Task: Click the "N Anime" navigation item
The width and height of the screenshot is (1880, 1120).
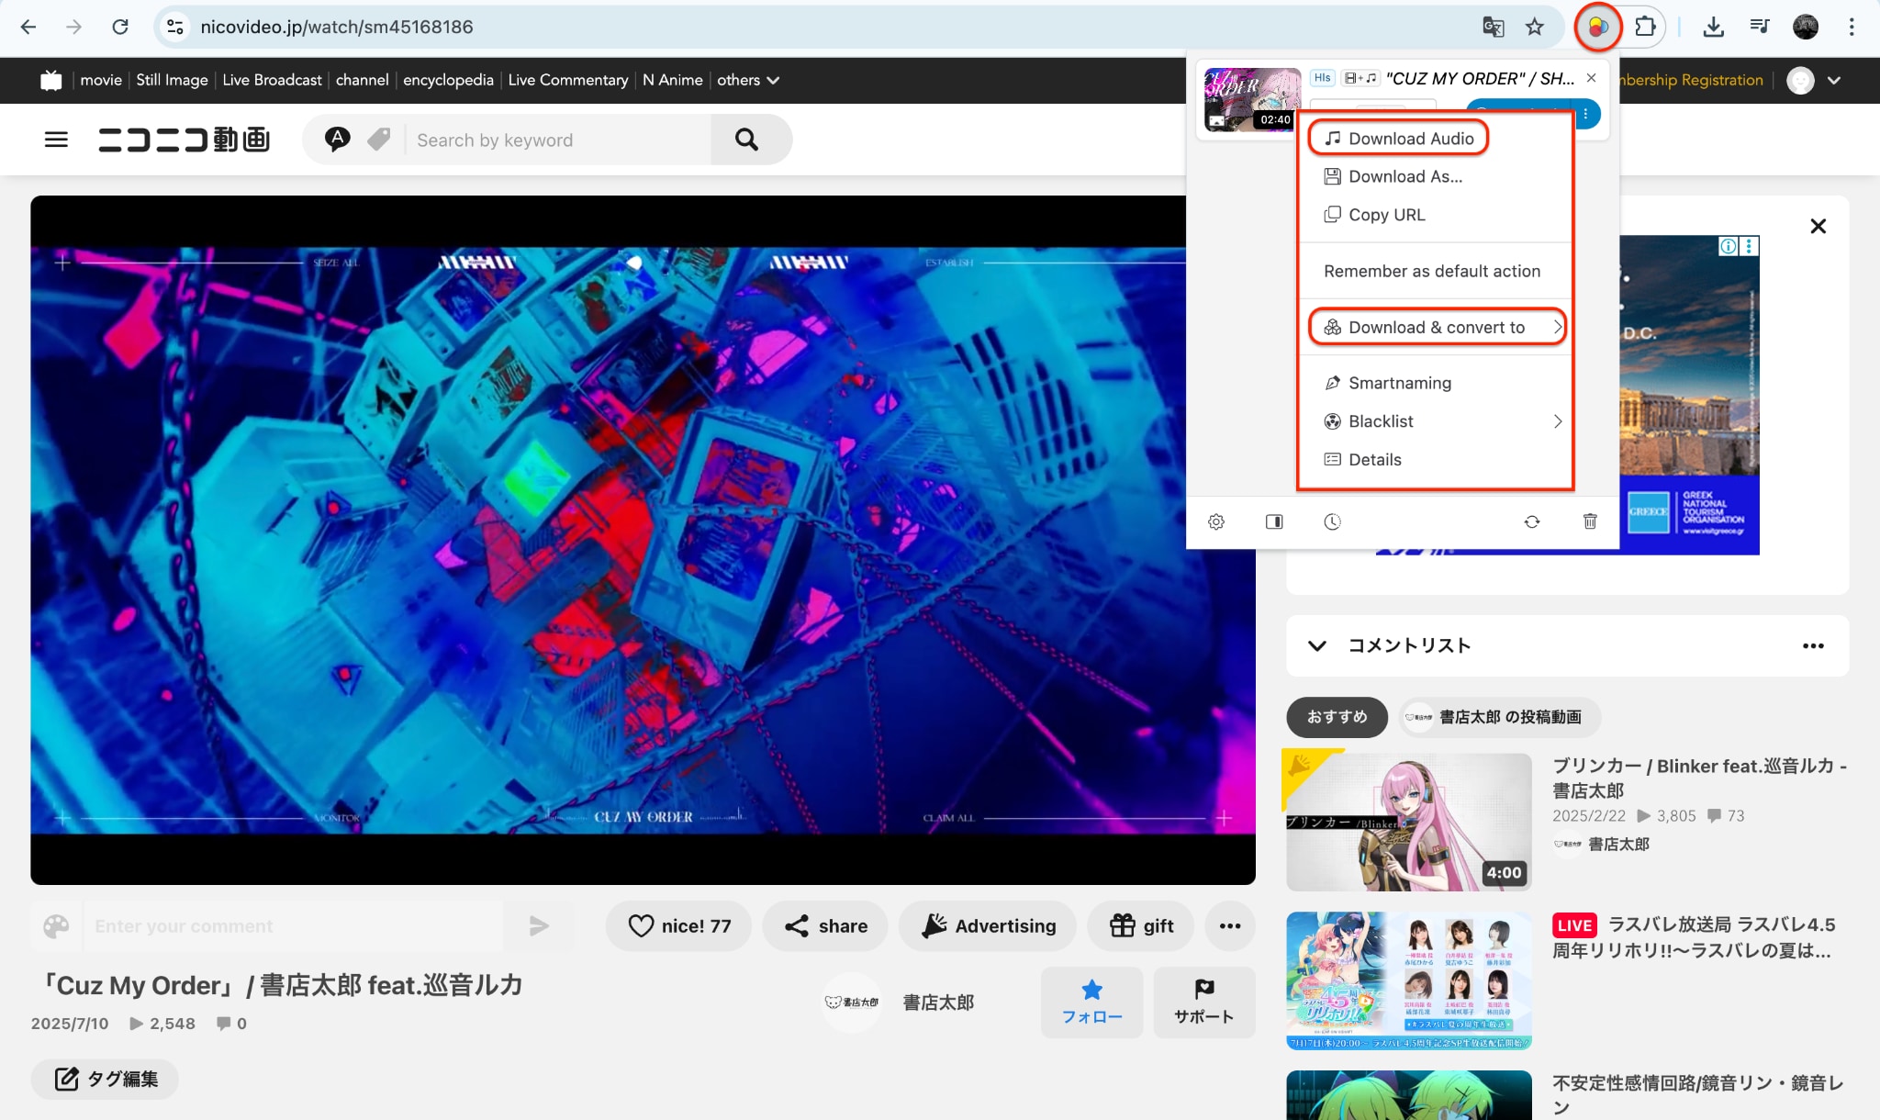Action: point(673,80)
